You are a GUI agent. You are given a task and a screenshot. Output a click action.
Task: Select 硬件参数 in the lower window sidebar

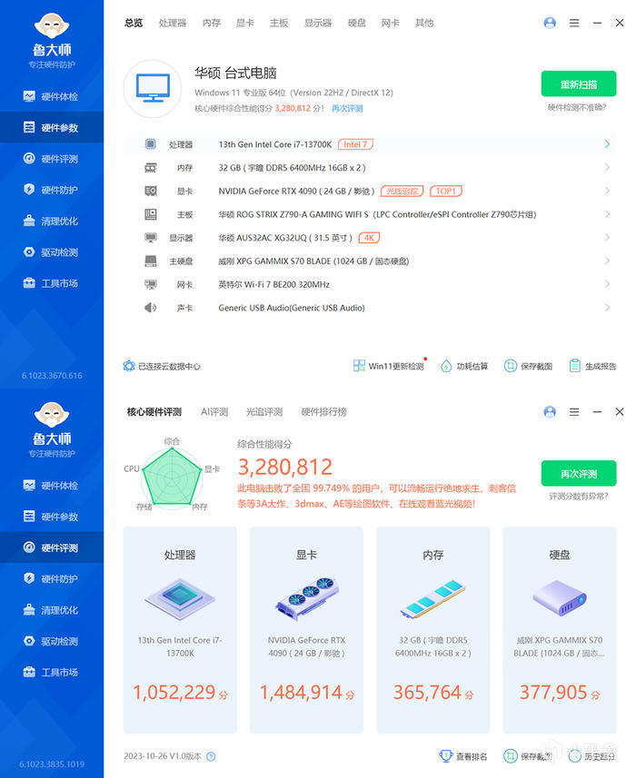click(x=52, y=517)
